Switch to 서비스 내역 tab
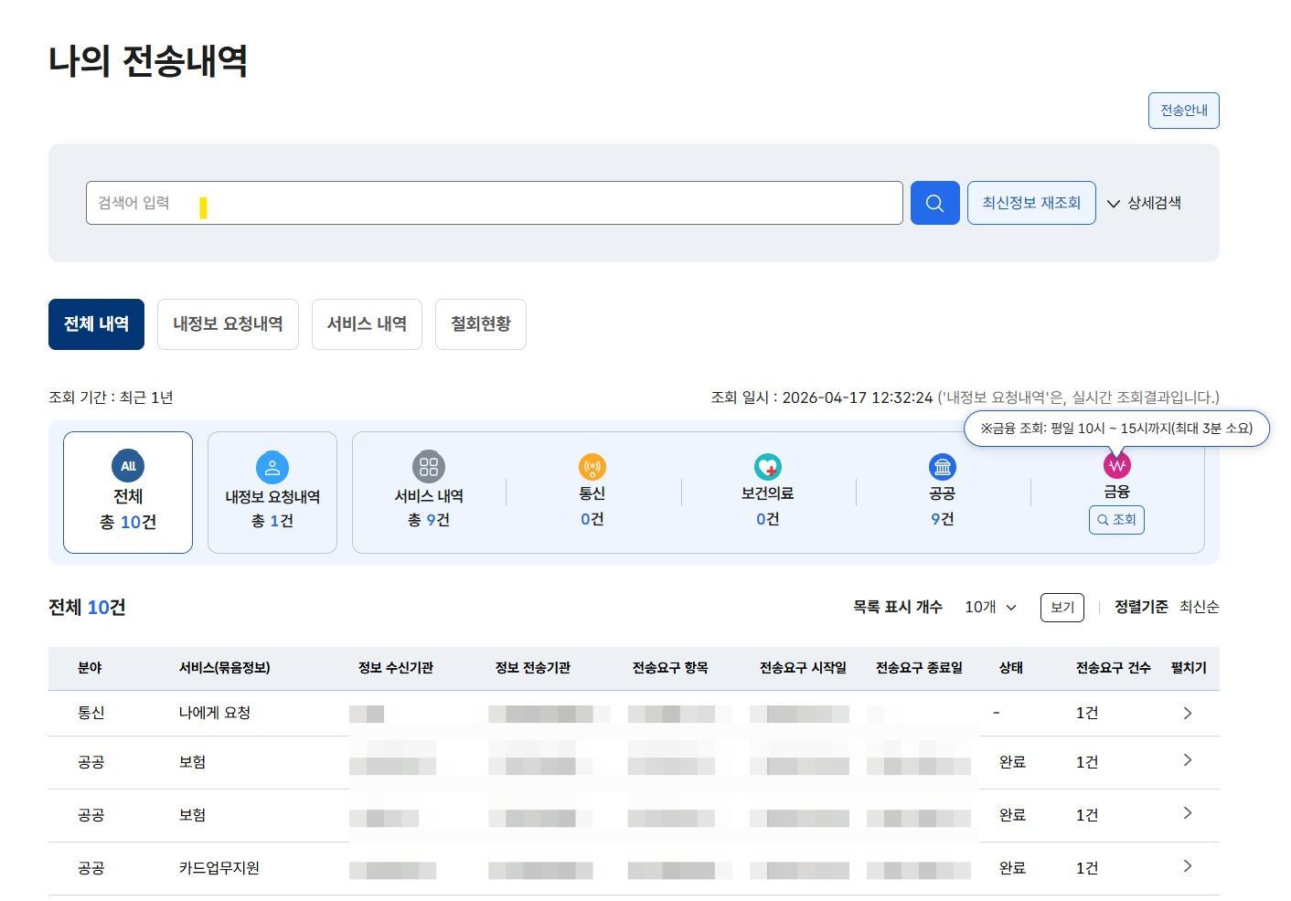 pos(367,323)
